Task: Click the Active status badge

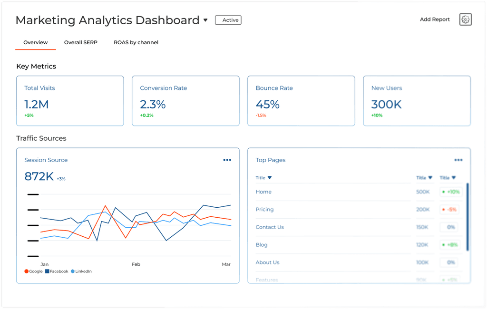Action: click(x=228, y=20)
